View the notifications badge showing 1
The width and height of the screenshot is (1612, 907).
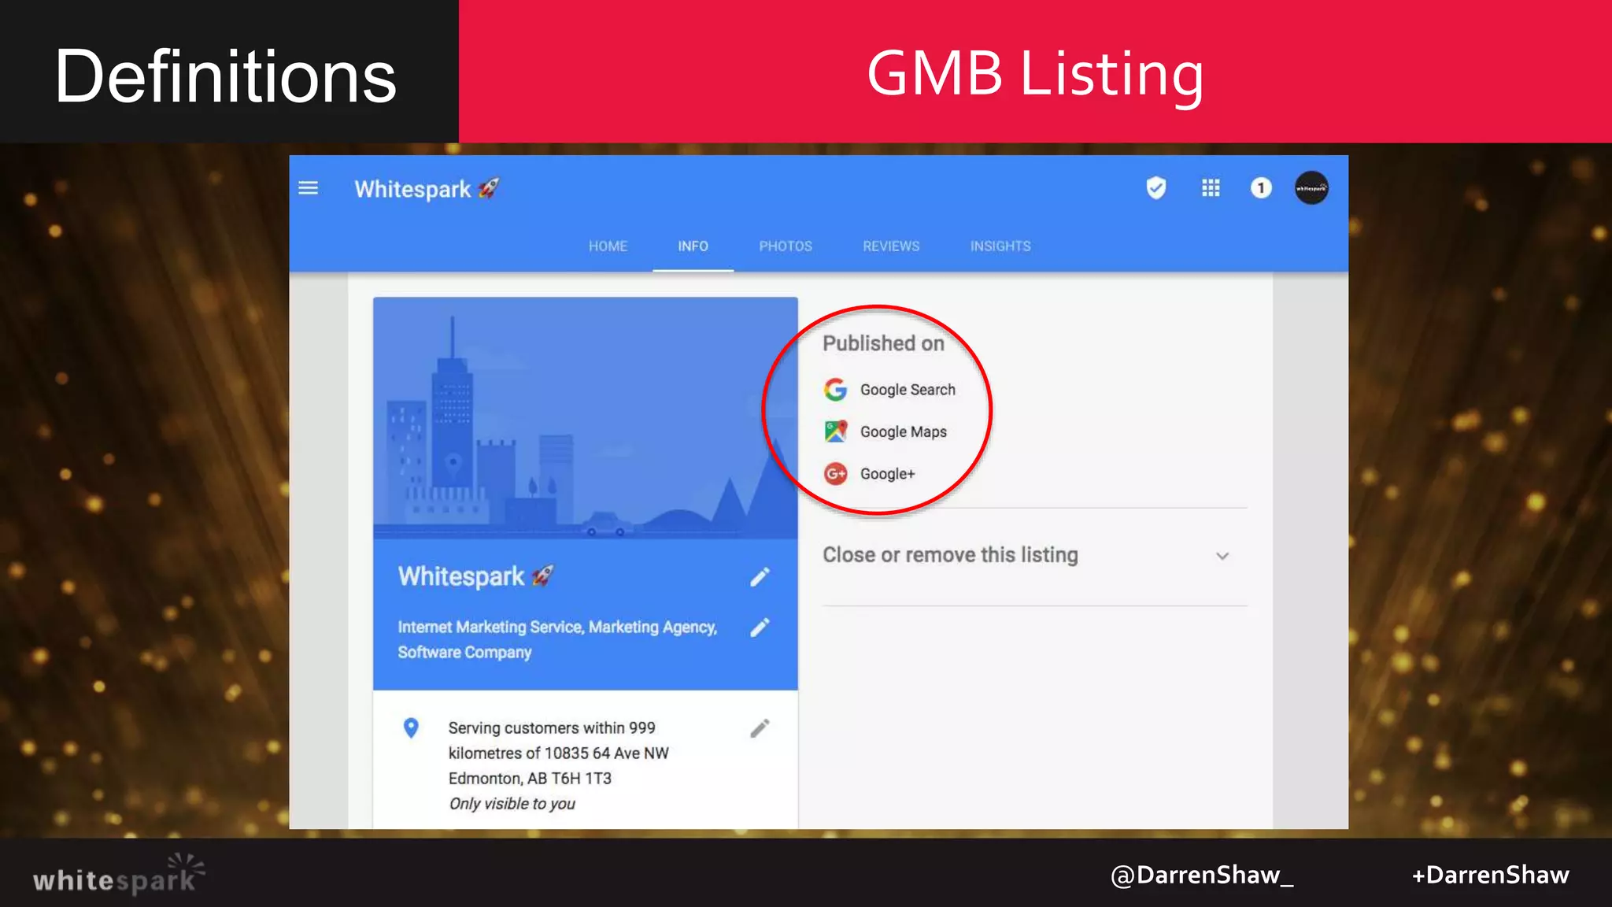[x=1261, y=188]
